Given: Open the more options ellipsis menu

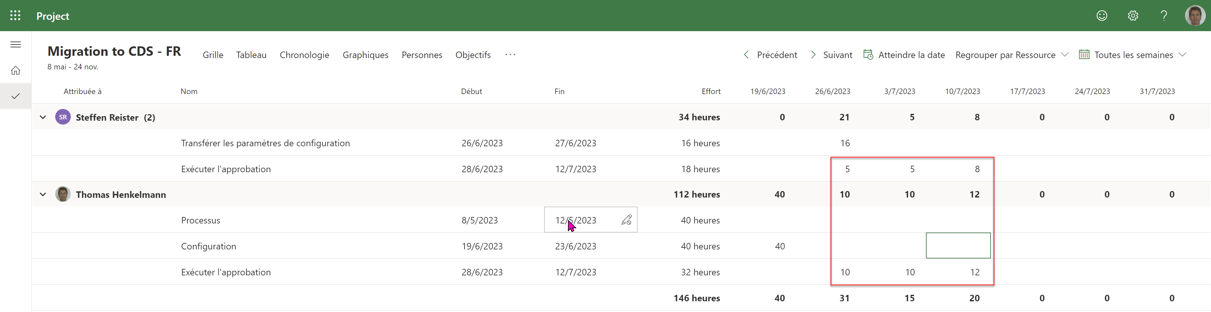Looking at the screenshot, I should tap(510, 55).
